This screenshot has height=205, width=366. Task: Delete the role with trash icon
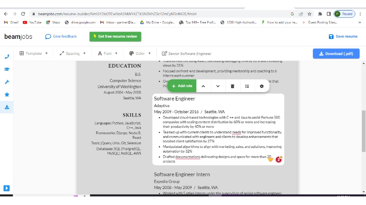tap(232, 86)
